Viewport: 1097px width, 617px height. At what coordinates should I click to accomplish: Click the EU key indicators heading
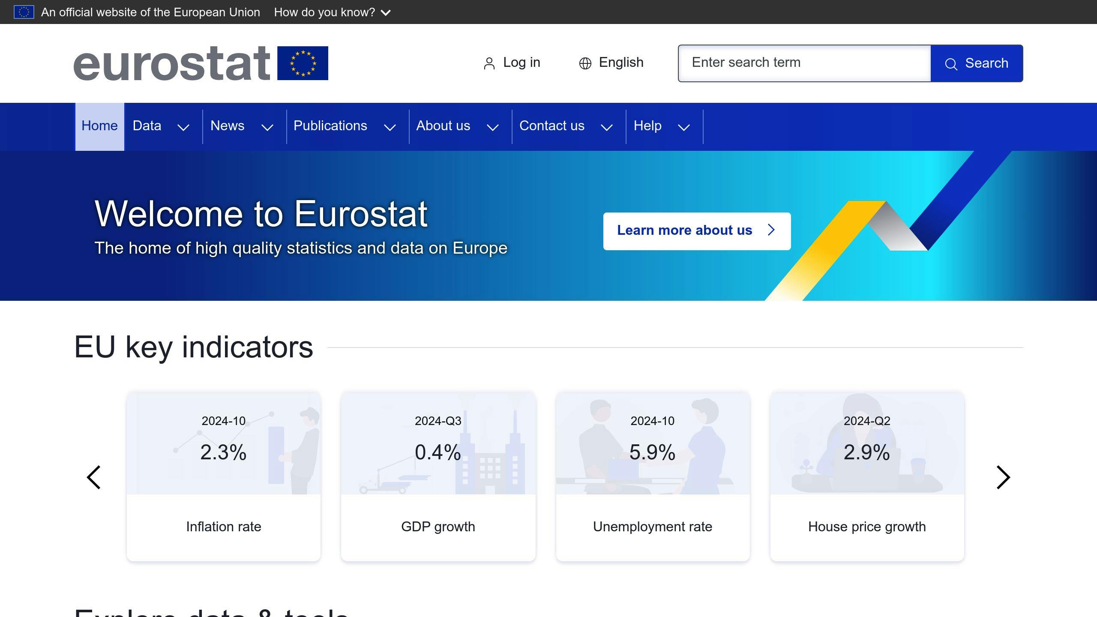click(194, 347)
